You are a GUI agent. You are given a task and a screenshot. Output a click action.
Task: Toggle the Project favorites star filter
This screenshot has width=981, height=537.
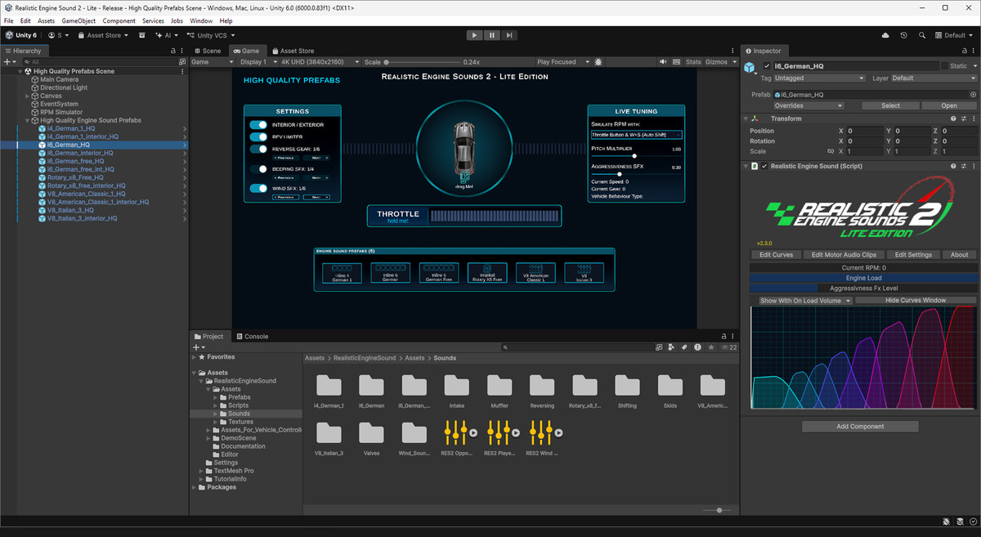pyautogui.click(x=711, y=347)
